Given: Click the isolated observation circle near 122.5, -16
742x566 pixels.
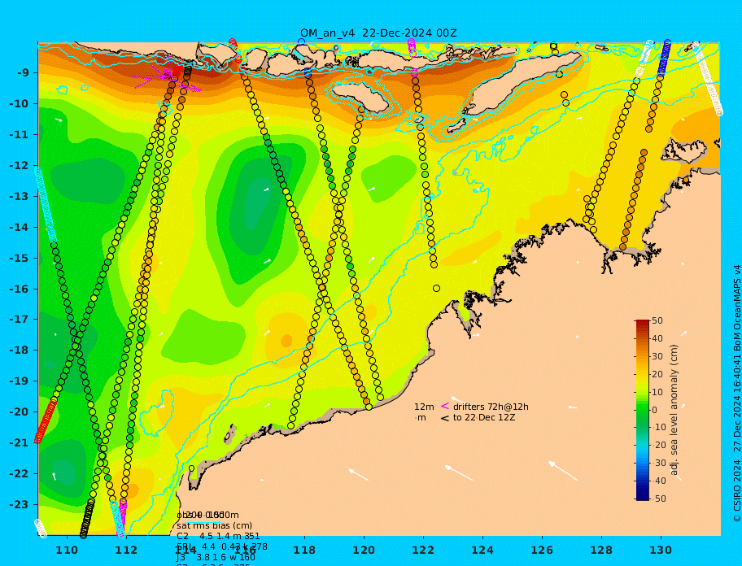Looking at the screenshot, I should 436,289.
